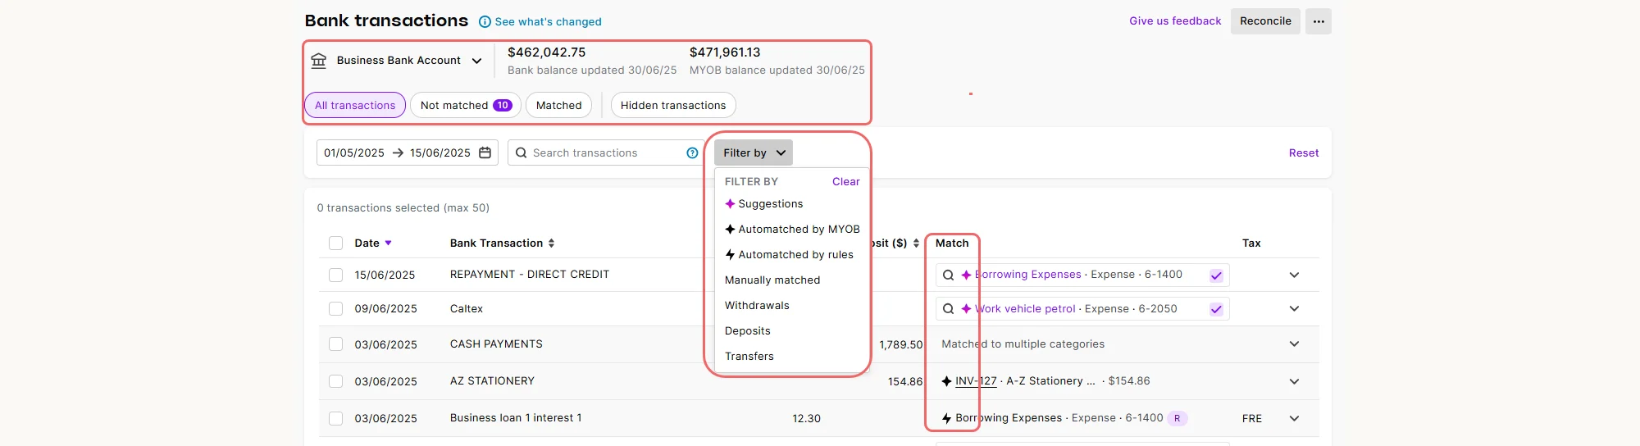Click the search icon in Borrowing Expenses match field
This screenshot has height=446, width=1640.
point(948,275)
